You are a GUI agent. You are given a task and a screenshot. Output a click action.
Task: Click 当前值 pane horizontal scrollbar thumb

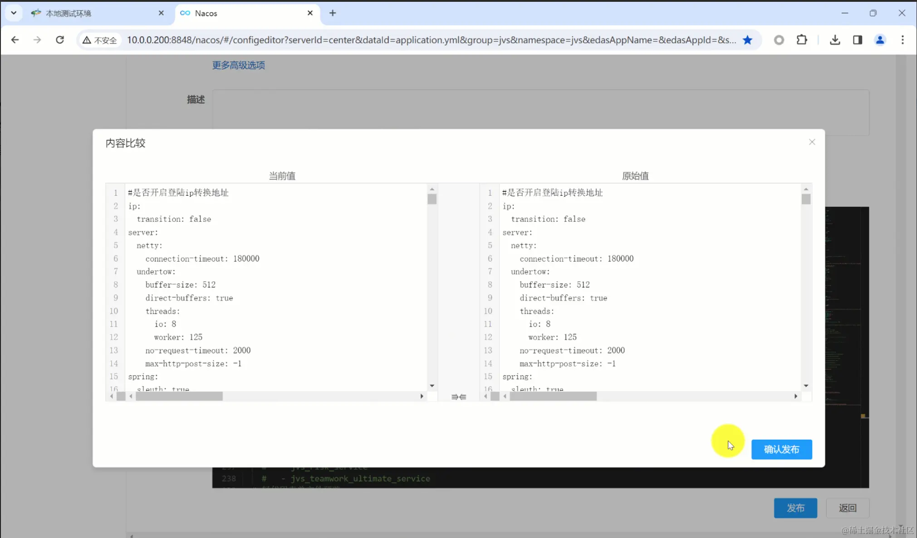click(179, 397)
